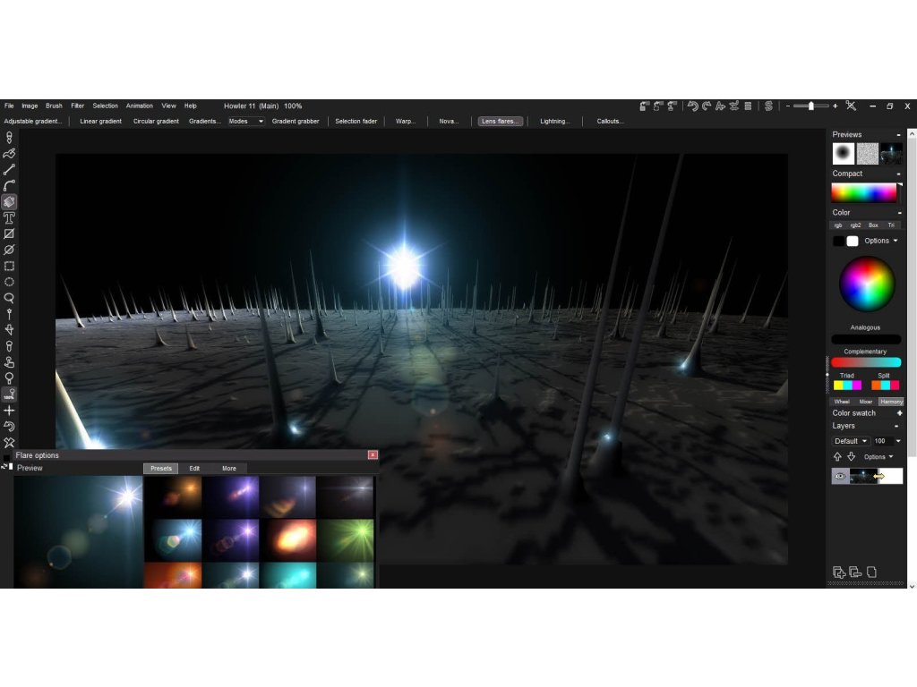Open layer blend mode Default dropdown
This screenshot has height=687, width=917.
tap(851, 441)
